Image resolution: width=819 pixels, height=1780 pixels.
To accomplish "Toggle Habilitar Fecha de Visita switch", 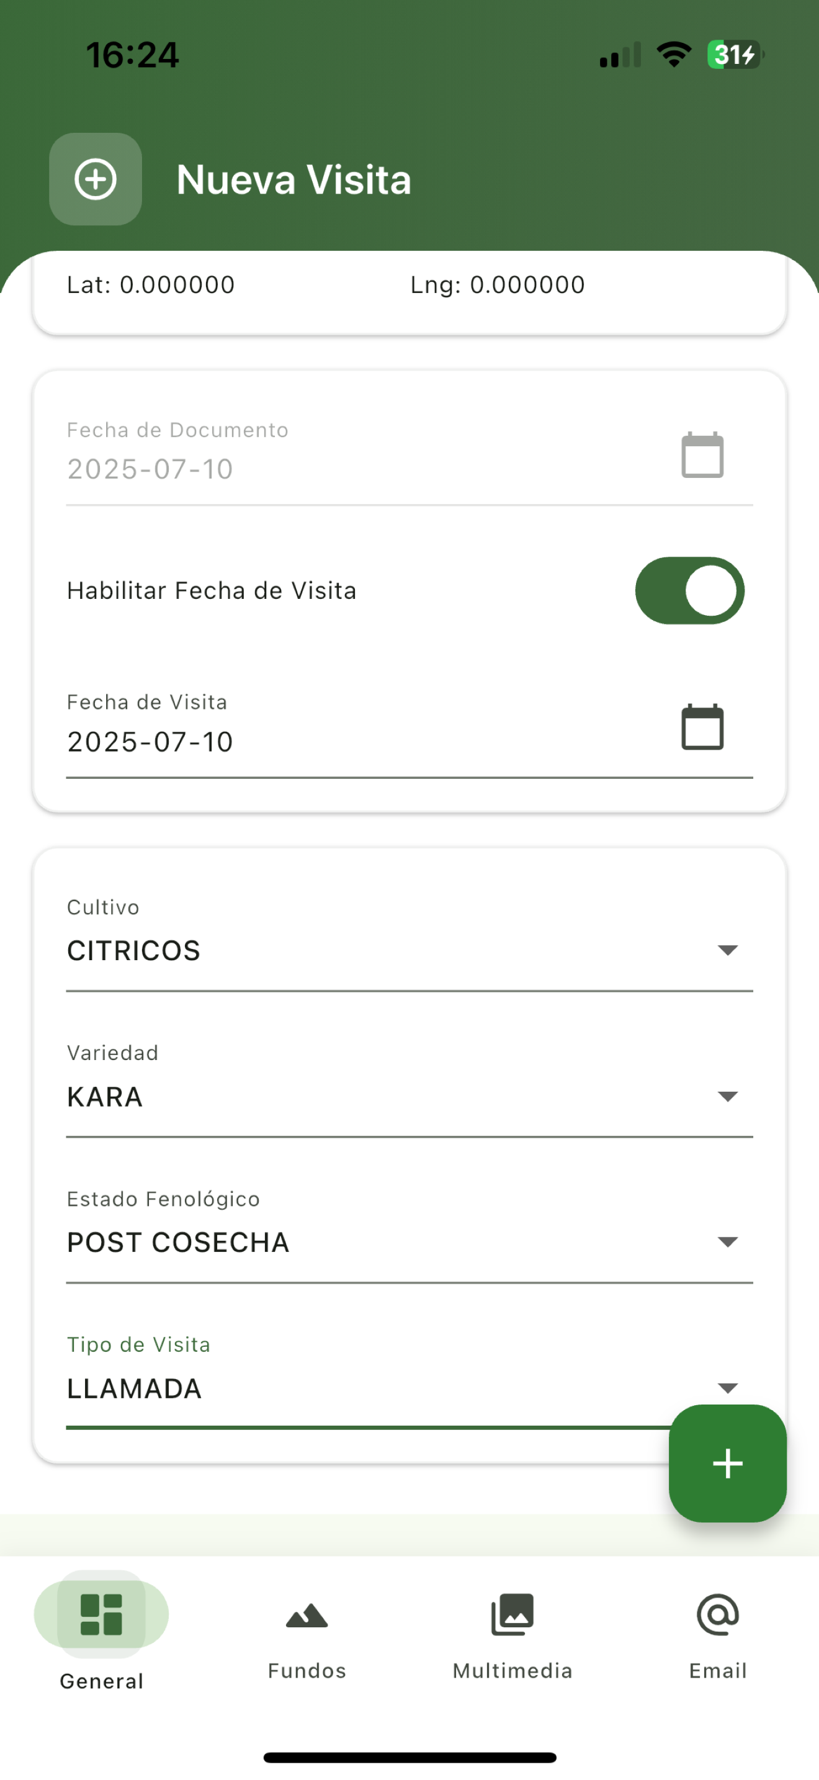I will [x=689, y=590].
